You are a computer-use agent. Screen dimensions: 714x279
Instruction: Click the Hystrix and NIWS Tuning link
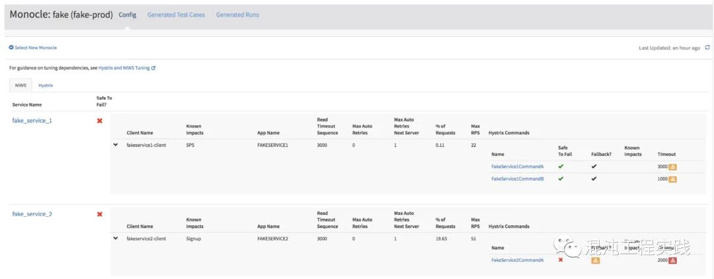pyautogui.click(x=124, y=67)
